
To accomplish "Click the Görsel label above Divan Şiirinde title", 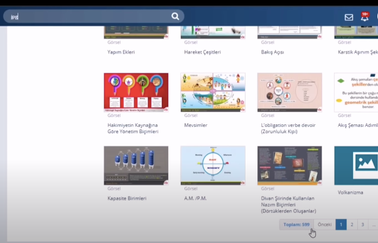I will 267,188.
